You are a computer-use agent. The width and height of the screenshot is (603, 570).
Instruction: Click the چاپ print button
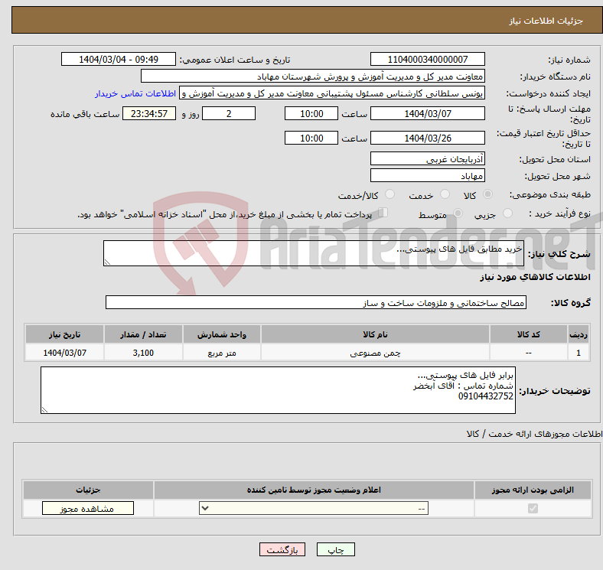coord(336,550)
